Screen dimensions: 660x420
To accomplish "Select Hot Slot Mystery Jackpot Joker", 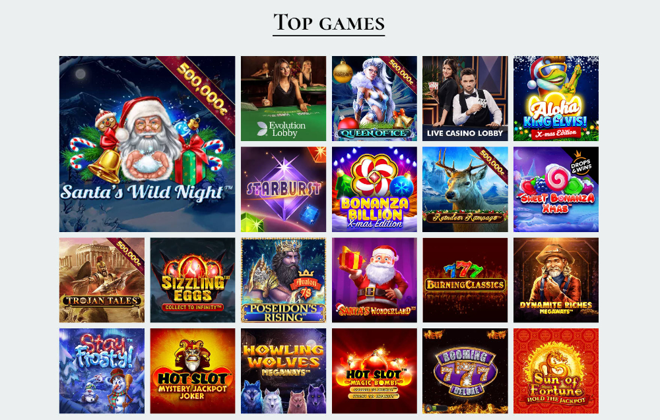I will coord(193,371).
